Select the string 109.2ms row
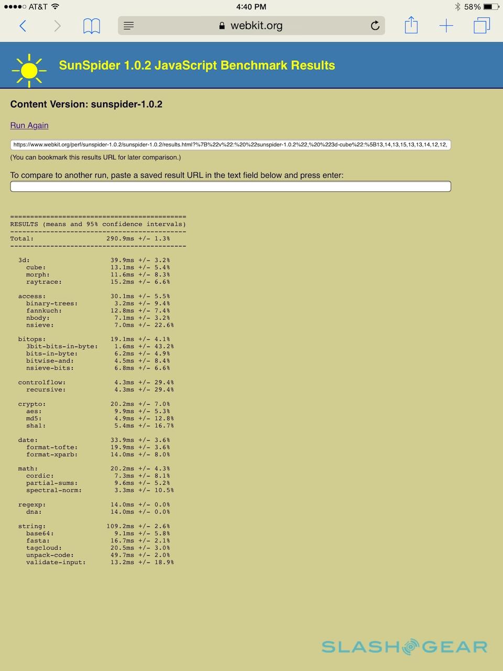Screen dimensions: 503x671 94,527
